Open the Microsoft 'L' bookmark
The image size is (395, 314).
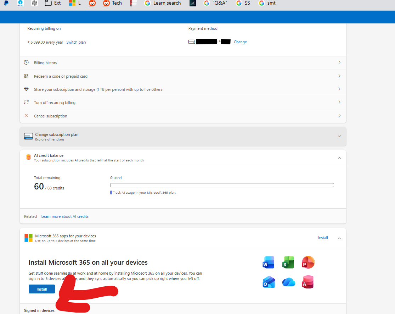click(75, 3)
